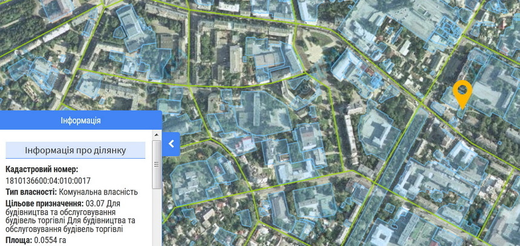Click the Кадастровий номер label

pyautogui.click(x=42, y=170)
